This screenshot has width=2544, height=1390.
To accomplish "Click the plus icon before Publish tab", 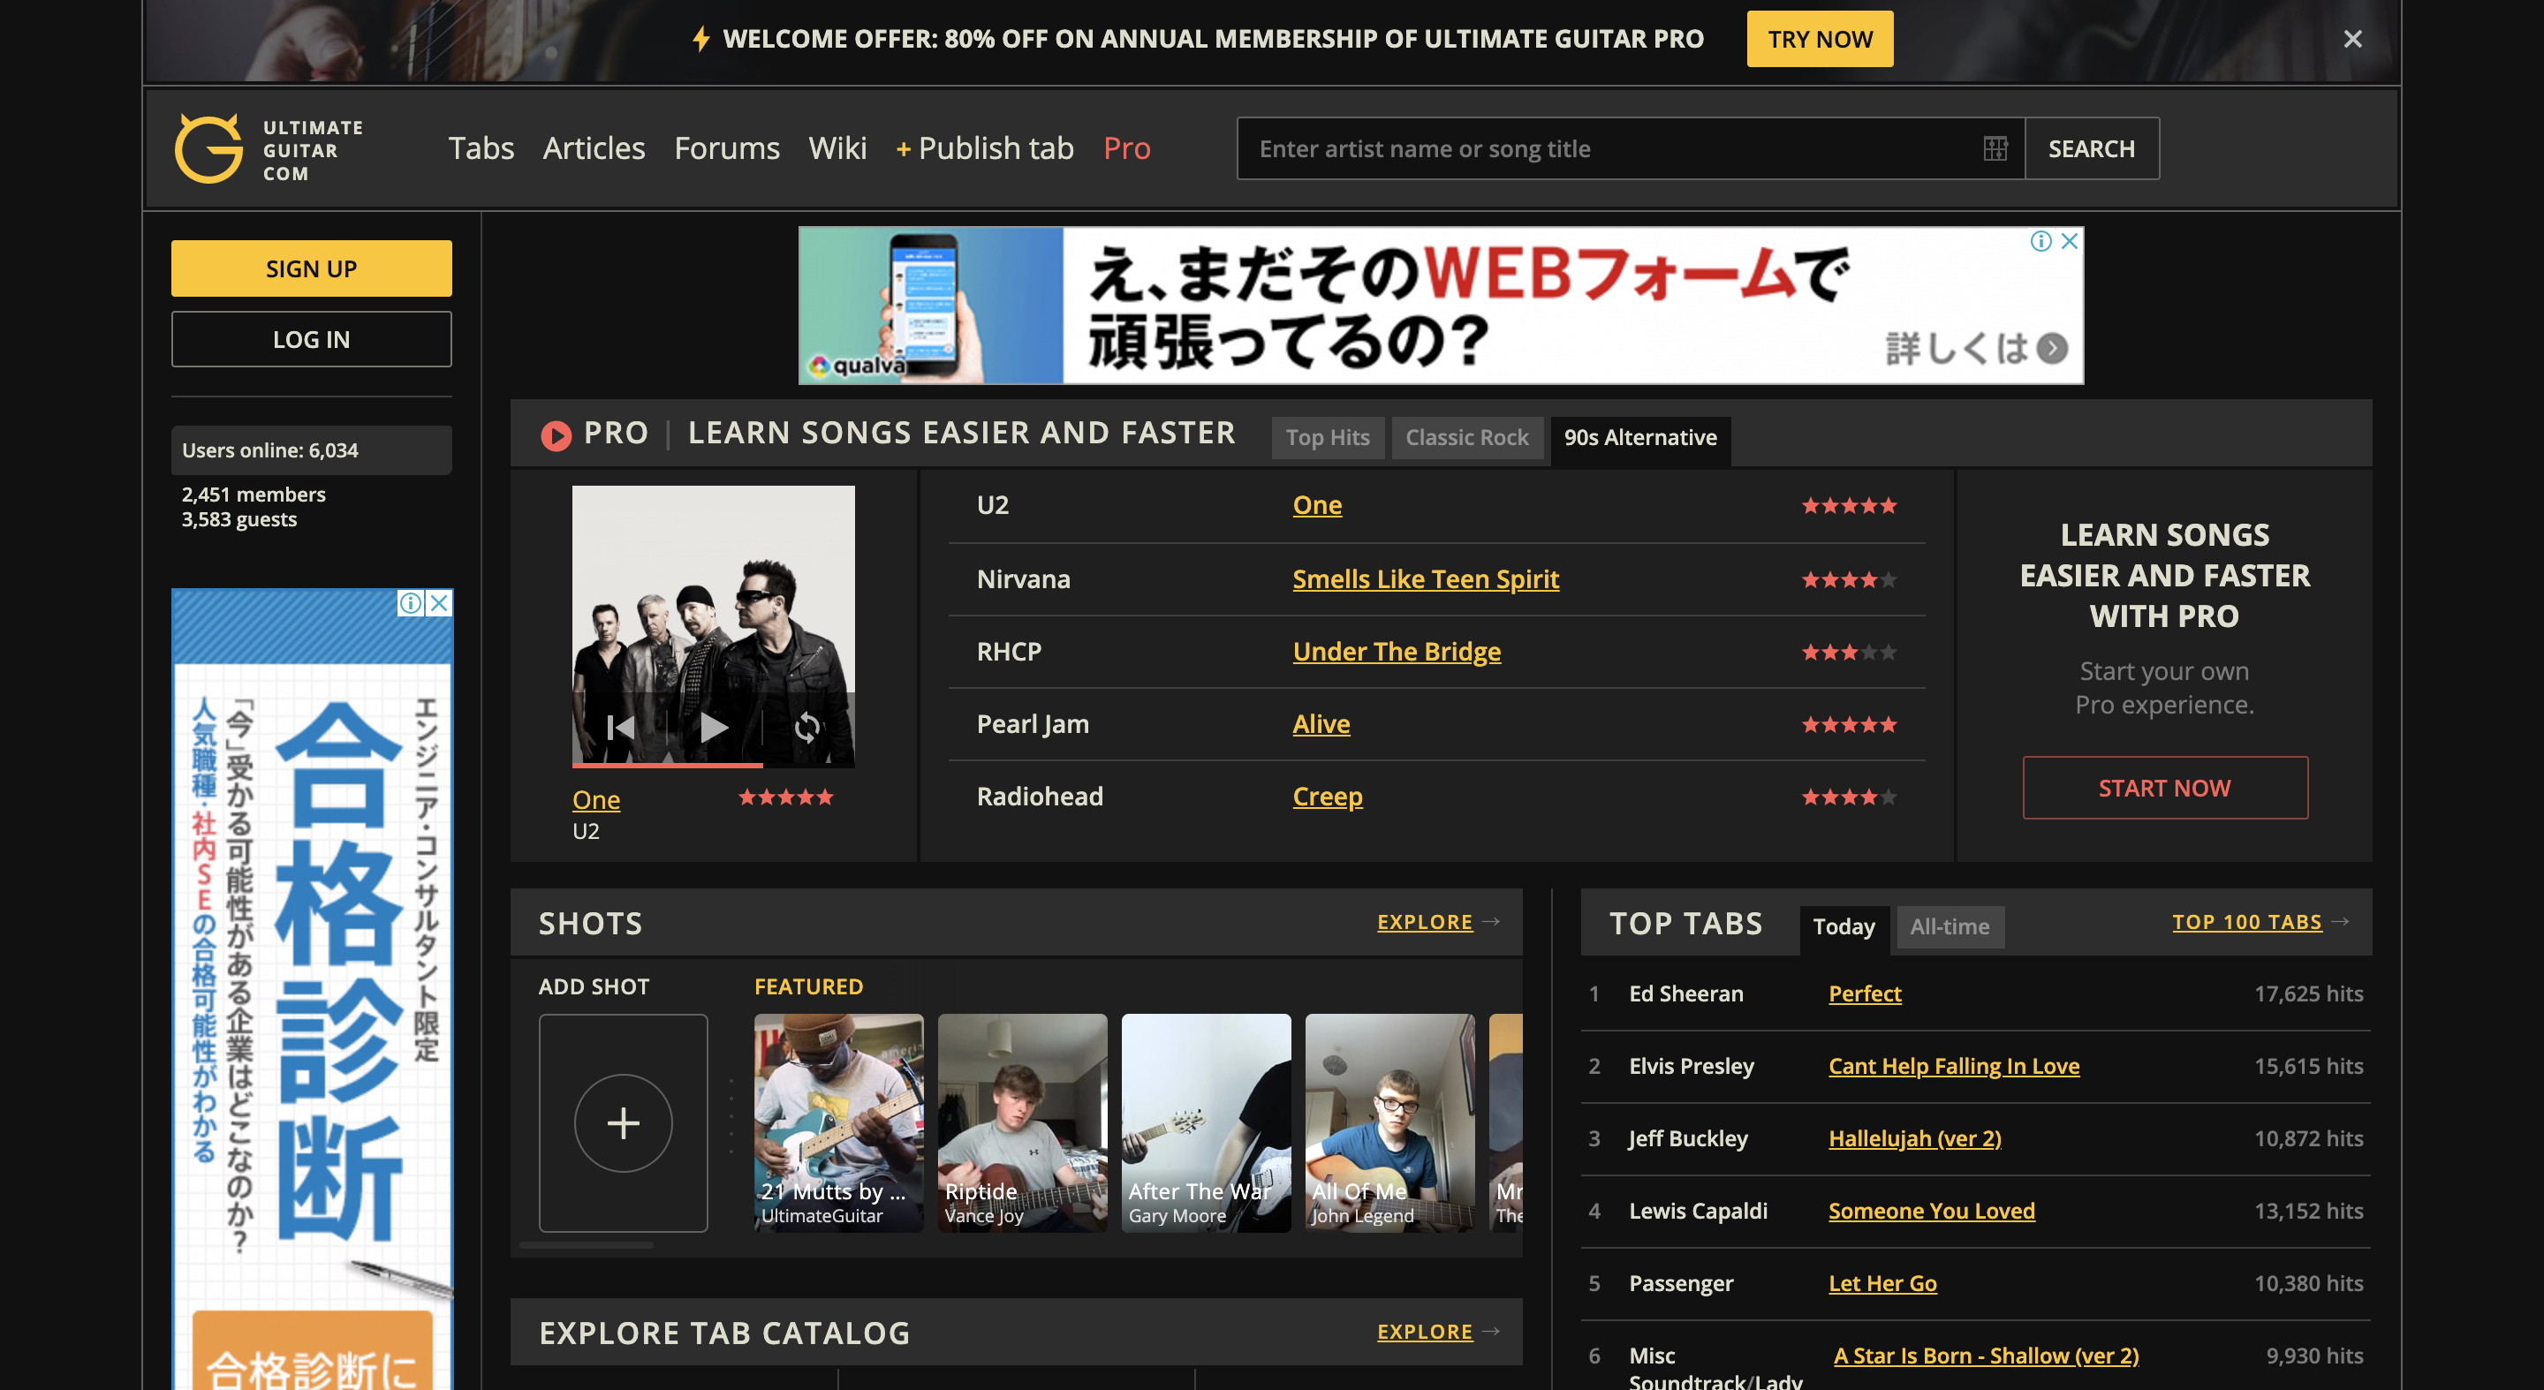I will [x=903, y=149].
